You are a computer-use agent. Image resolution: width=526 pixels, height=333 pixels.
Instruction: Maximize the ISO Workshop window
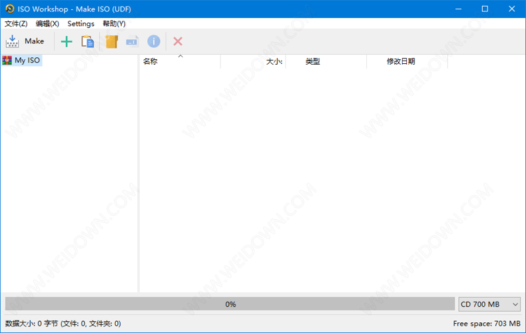[x=485, y=9]
